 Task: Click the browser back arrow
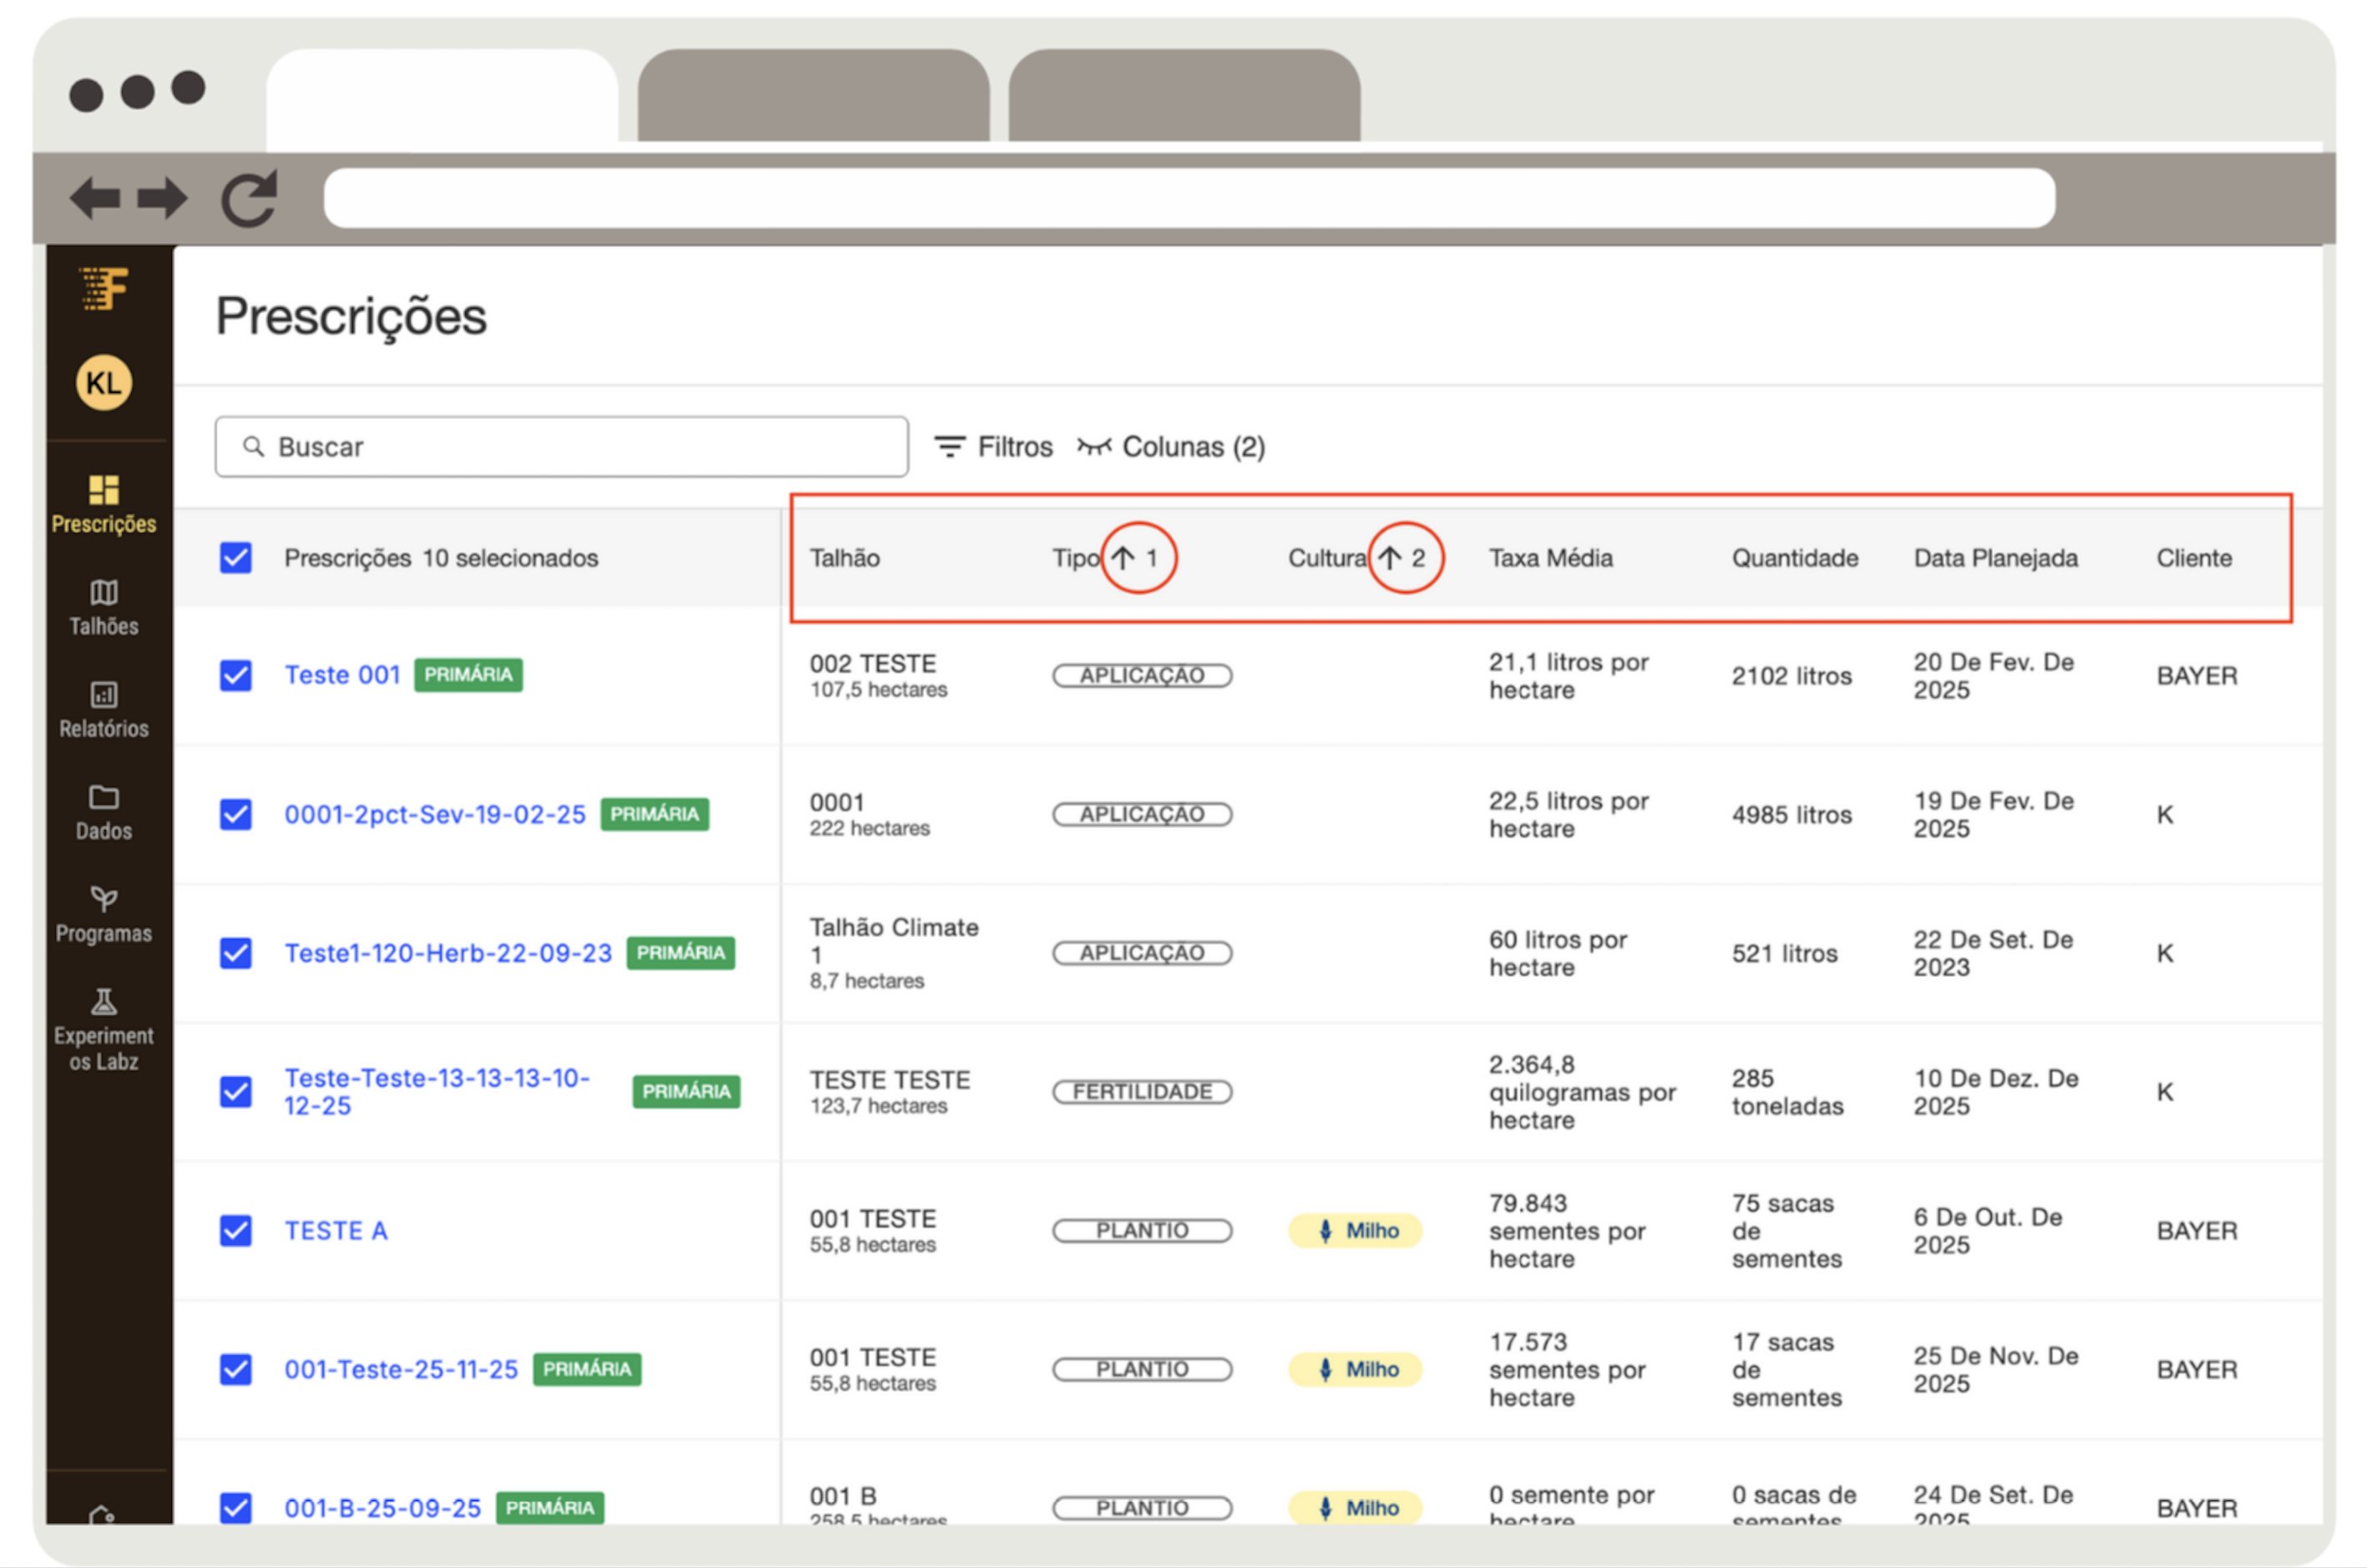[x=96, y=198]
